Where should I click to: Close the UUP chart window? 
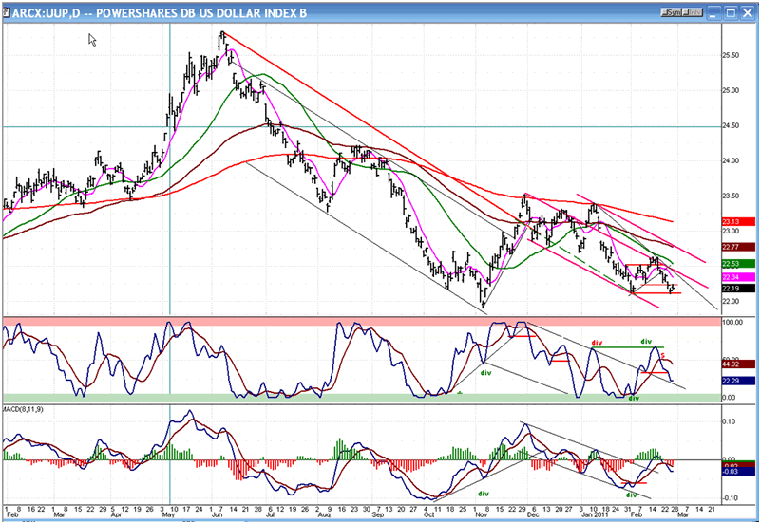click(746, 11)
